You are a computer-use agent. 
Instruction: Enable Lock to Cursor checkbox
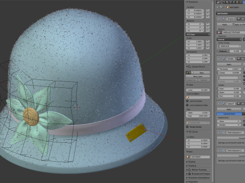pyautogui.click(x=187, y=101)
